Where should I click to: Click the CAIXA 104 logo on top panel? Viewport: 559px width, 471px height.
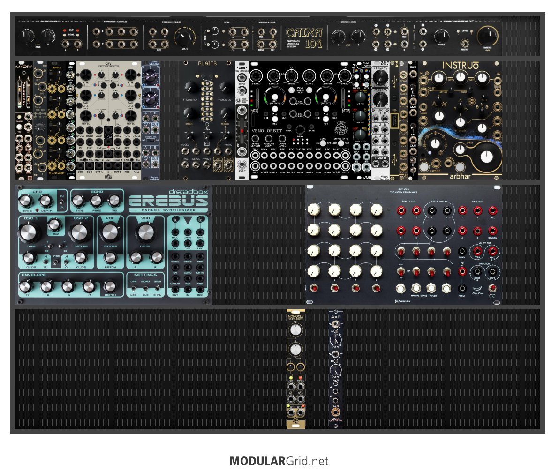point(304,38)
